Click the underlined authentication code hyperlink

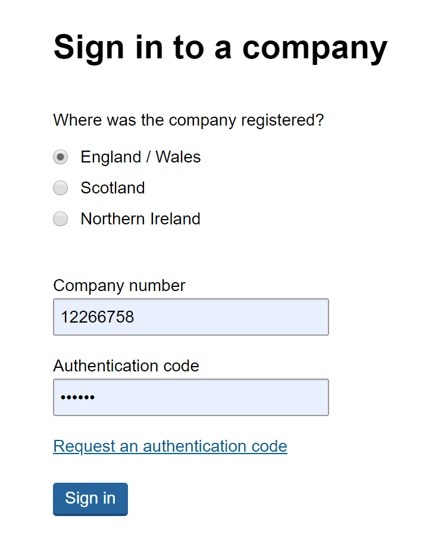(170, 446)
